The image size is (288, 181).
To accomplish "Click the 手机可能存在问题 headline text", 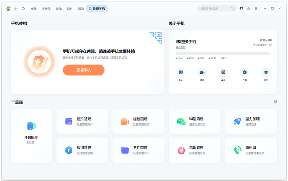I will tap(99, 51).
